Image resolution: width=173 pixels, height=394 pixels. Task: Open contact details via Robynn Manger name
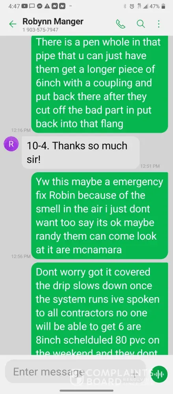(x=53, y=22)
